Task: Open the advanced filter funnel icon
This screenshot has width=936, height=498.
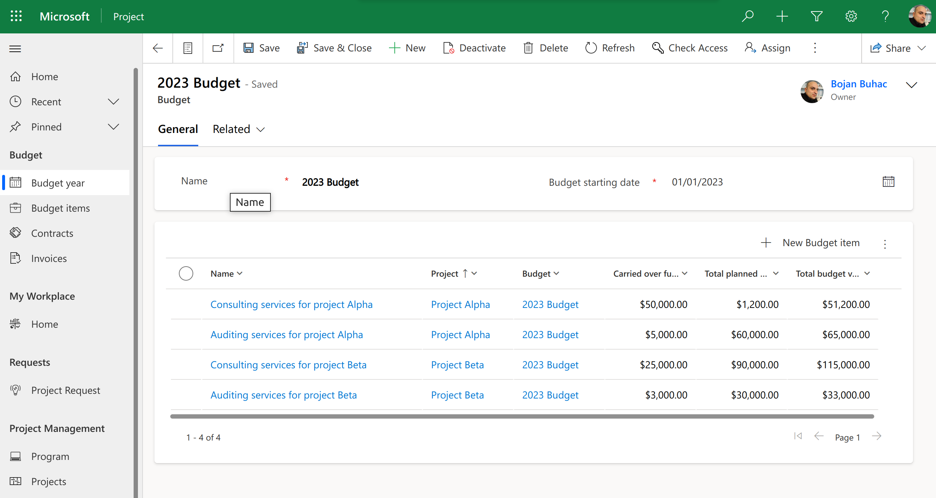Action: (816, 17)
